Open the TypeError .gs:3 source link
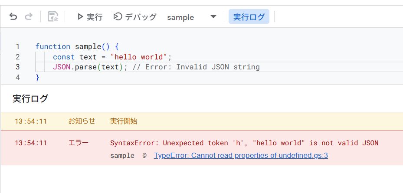 point(241,155)
